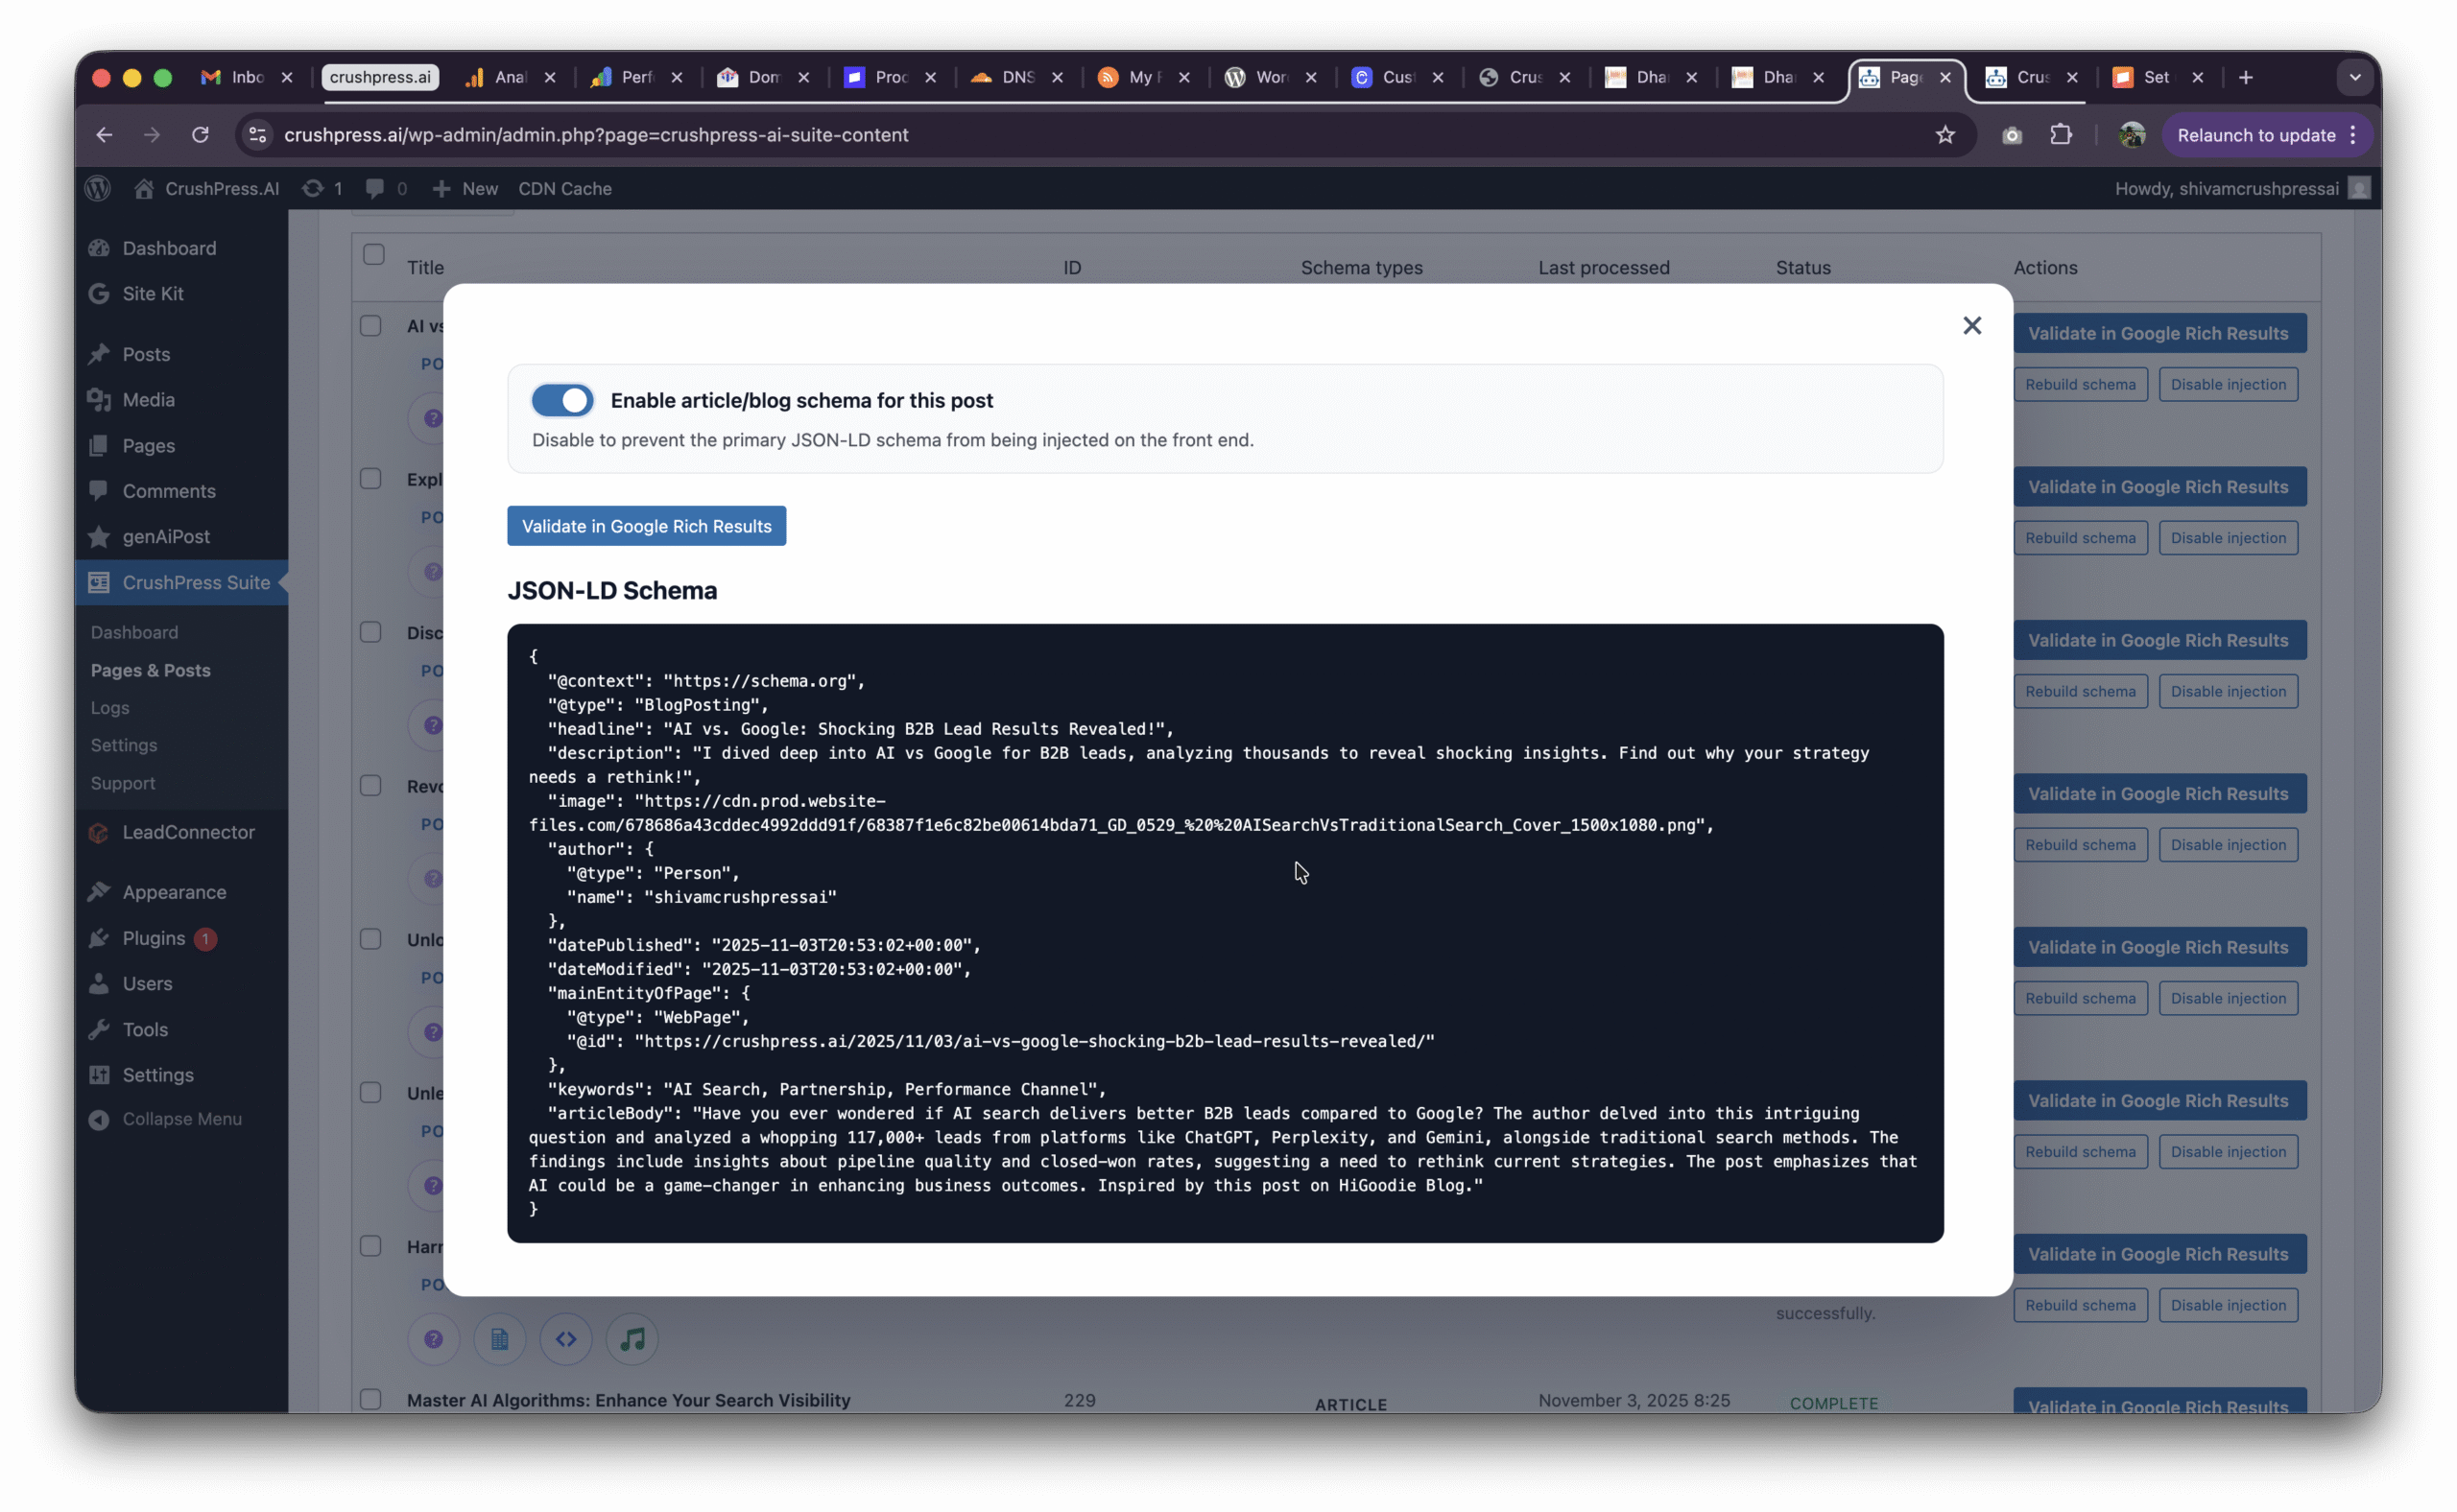Reload the current page

point(200,135)
